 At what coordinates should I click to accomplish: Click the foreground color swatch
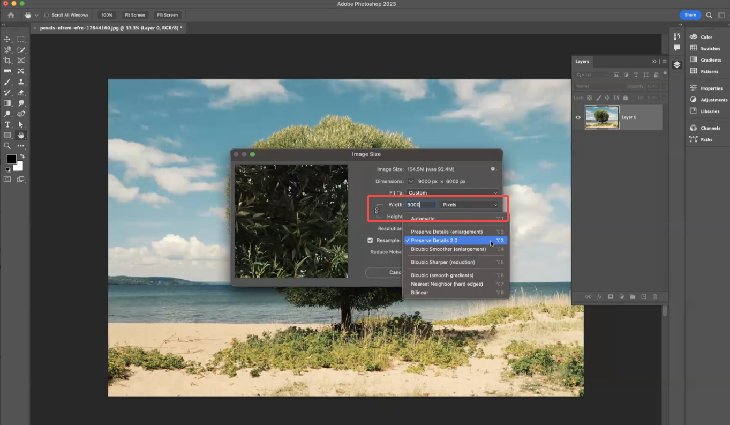pyautogui.click(x=11, y=159)
